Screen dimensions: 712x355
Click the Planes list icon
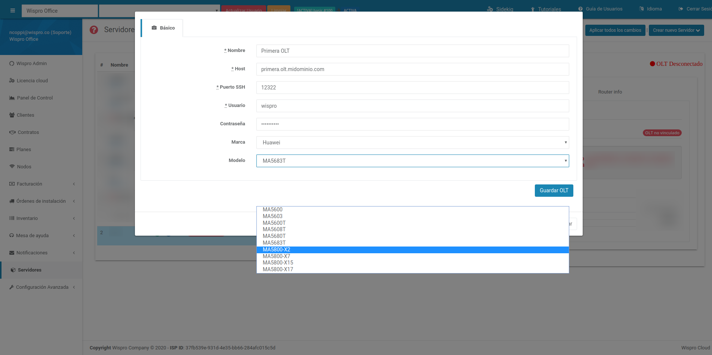(x=12, y=150)
